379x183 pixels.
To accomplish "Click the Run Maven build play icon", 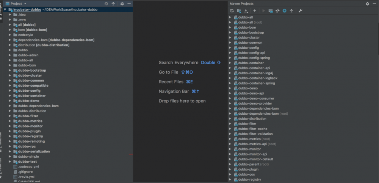I will click(x=264, y=11).
